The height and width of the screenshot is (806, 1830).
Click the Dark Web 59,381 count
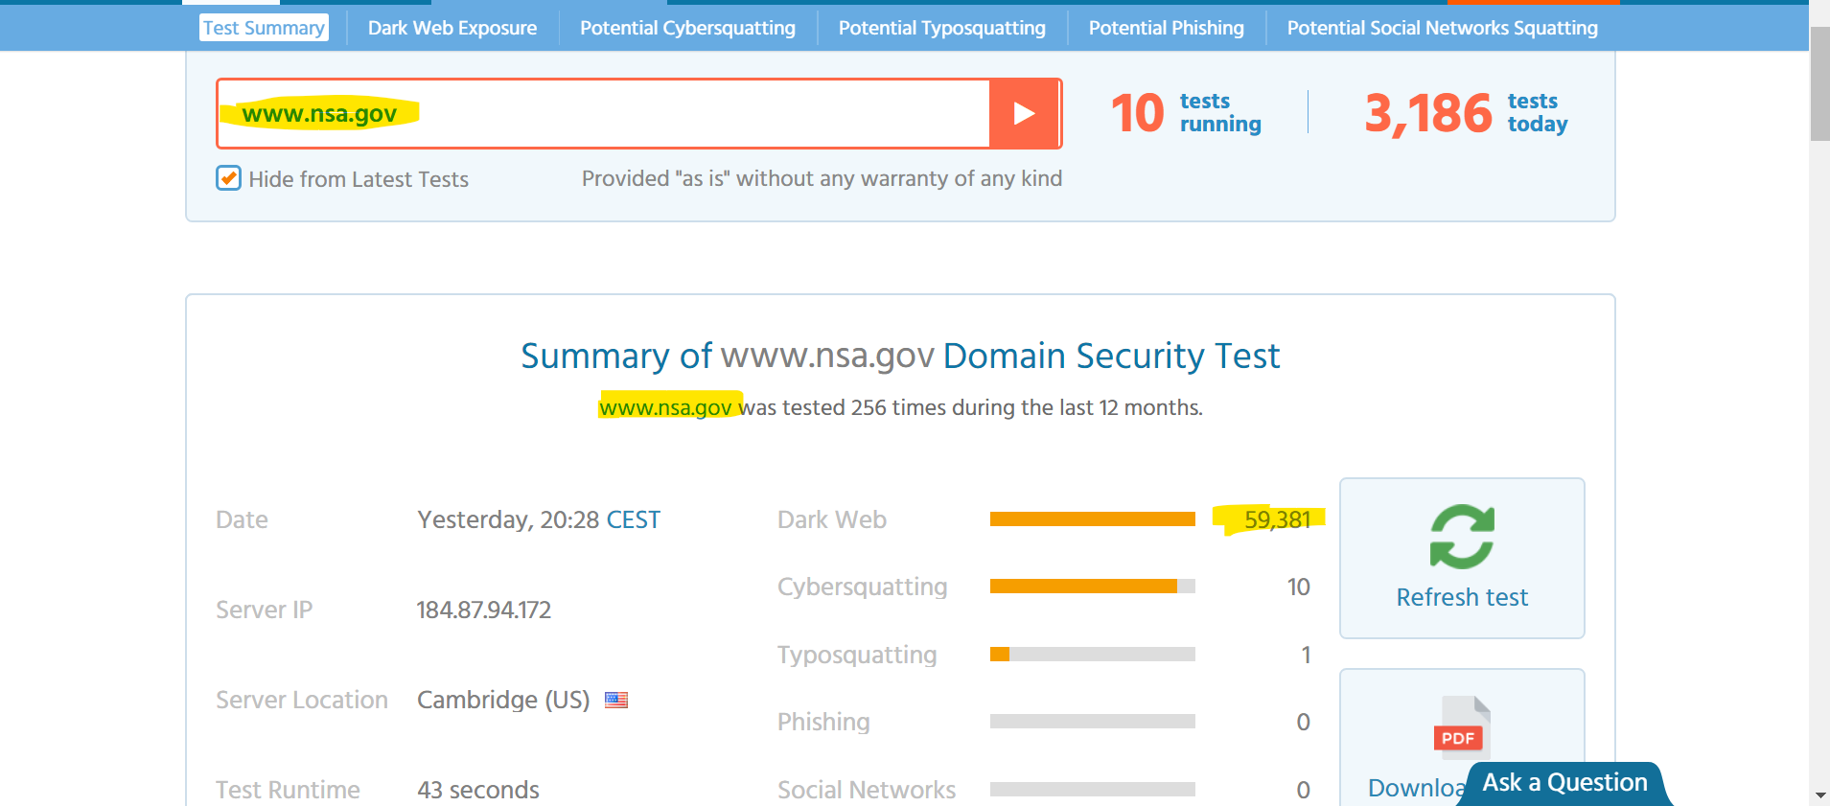[1277, 519]
